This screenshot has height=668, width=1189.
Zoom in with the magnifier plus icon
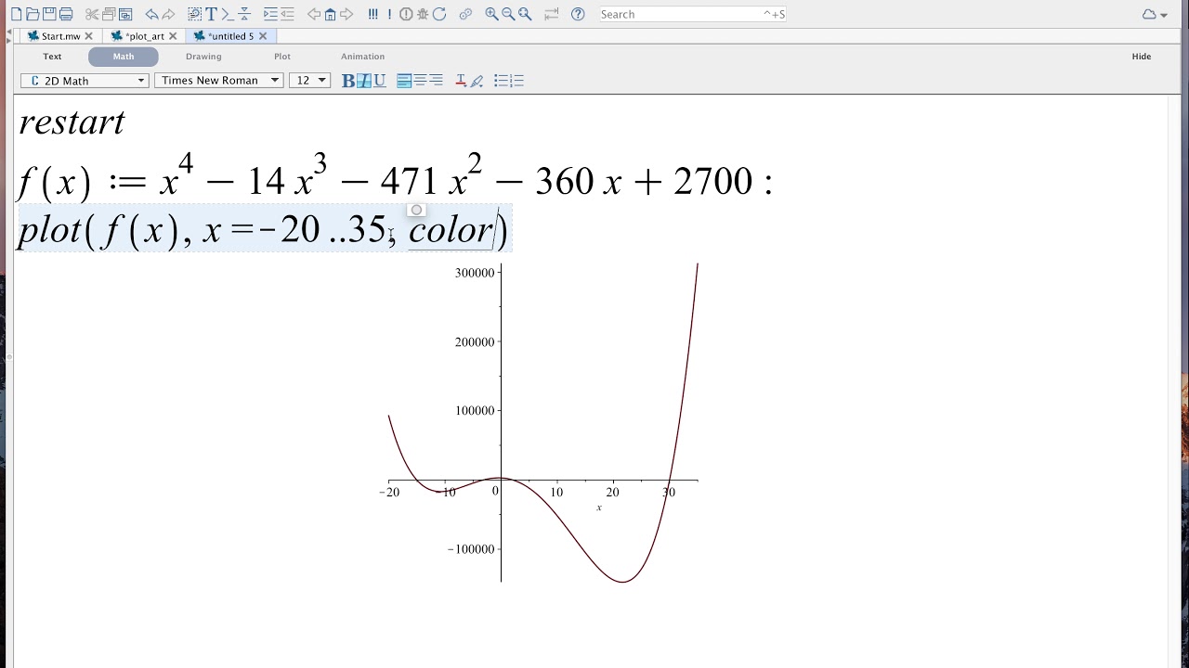tap(491, 14)
